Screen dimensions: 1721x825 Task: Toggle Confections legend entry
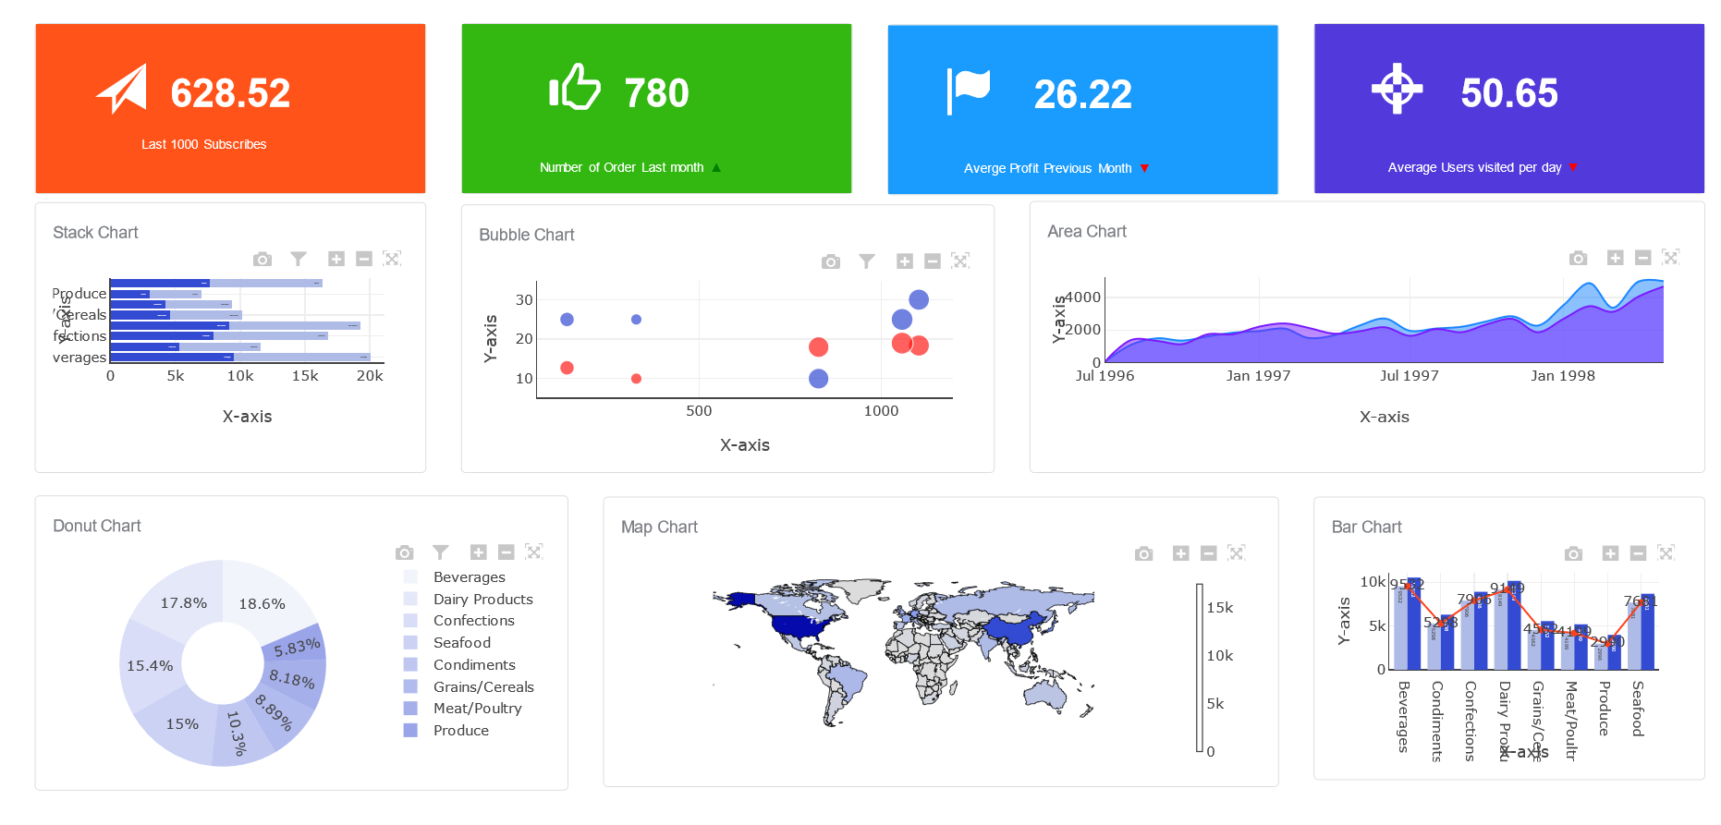pyautogui.click(x=459, y=621)
